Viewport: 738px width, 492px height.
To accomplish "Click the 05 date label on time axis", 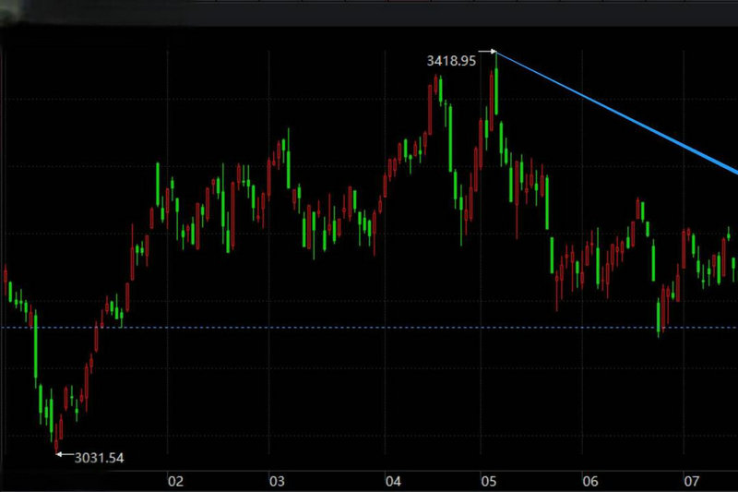I will 490,481.
